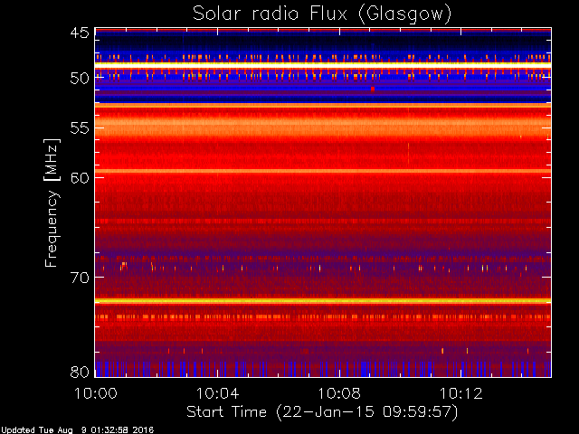Screen dimensions: 579x434
Task: Click the '45' frequency tick label
Action: click(x=80, y=33)
